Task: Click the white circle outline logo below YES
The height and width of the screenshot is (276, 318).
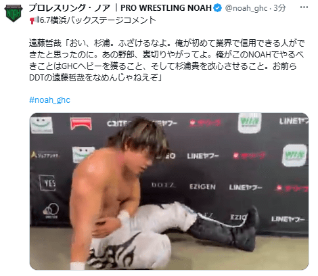Action: [x=51, y=210]
